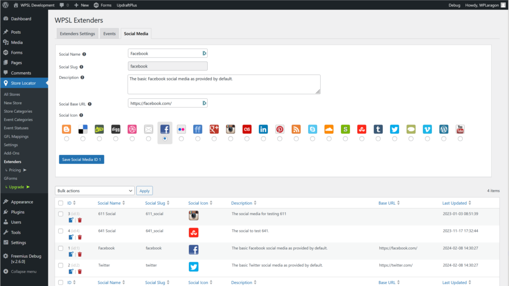Click the red trash icon for 641 Social

(80, 237)
